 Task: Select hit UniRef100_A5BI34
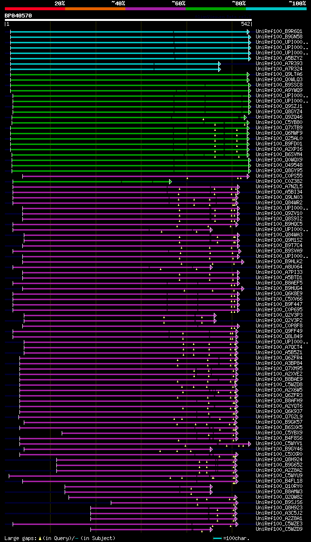pyautogui.click(x=279, y=192)
